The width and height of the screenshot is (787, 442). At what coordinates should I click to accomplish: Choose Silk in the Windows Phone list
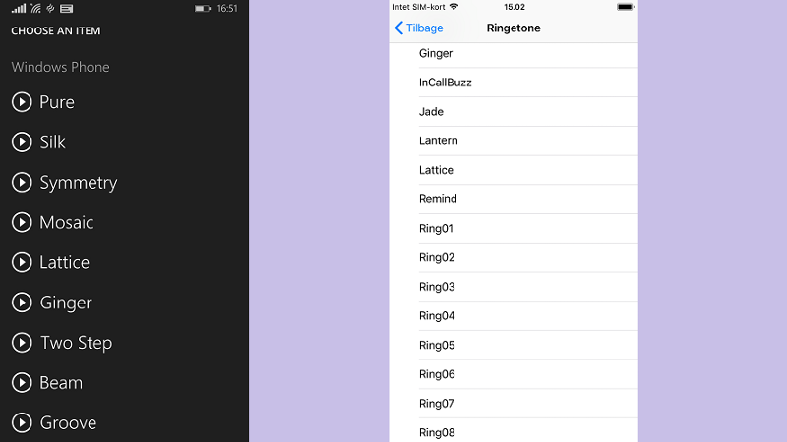(53, 142)
